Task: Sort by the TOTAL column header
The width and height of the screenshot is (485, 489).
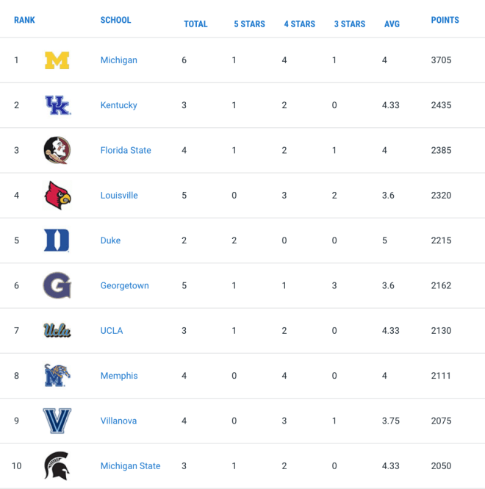Action: [x=195, y=24]
